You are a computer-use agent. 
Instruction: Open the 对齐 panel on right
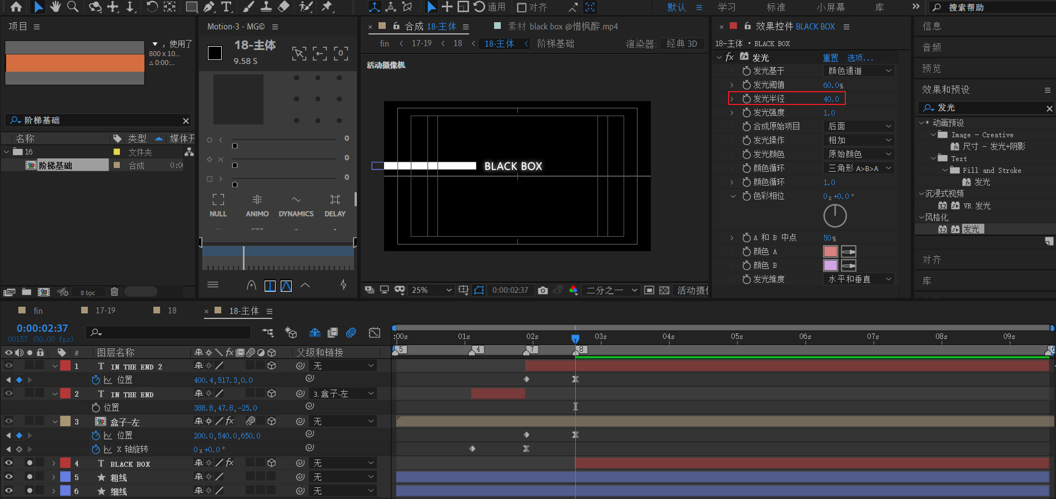(x=932, y=260)
